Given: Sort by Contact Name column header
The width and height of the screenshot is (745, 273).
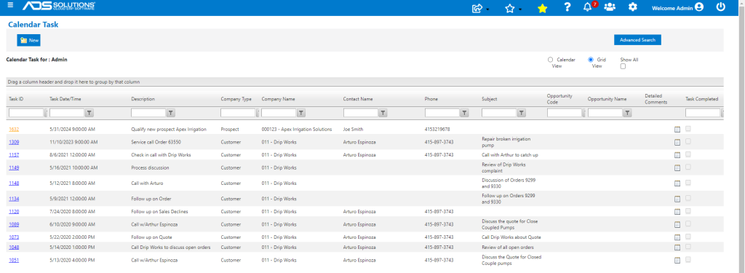Looking at the screenshot, I should (358, 99).
